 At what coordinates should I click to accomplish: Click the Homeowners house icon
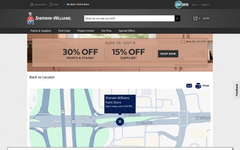coord(31,4)
